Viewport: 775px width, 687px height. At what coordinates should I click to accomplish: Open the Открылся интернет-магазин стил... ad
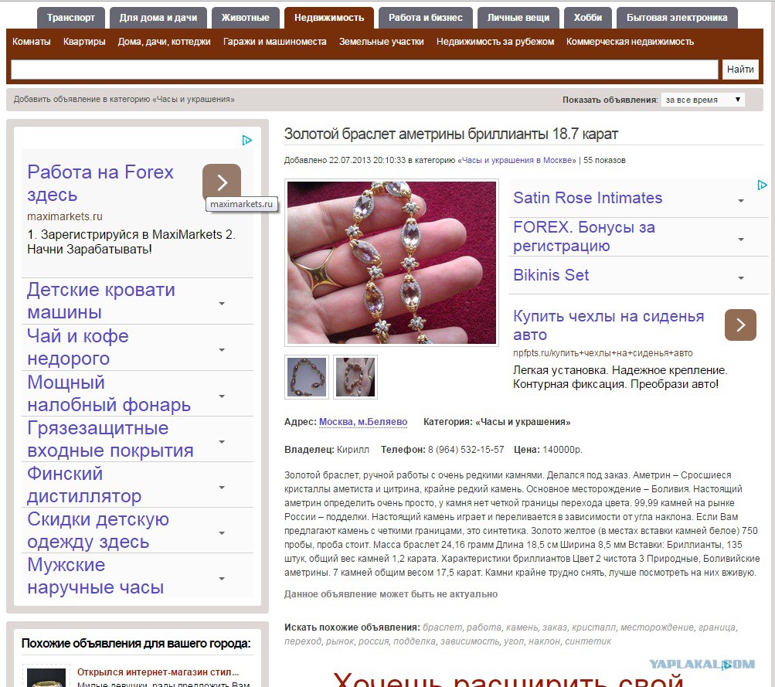(158, 672)
